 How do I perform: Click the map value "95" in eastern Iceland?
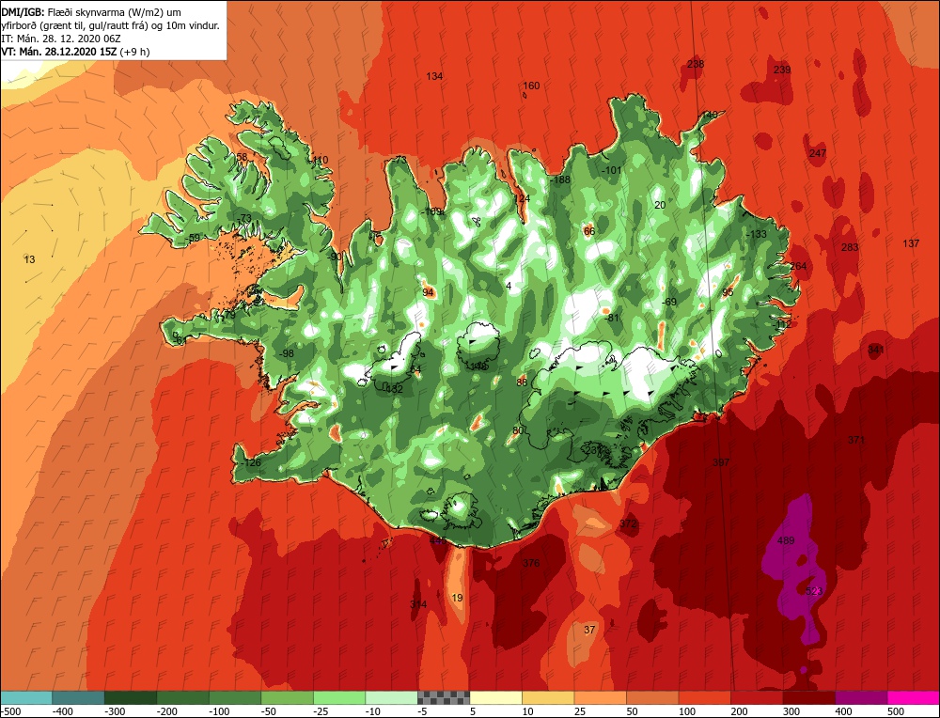(728, 292)
